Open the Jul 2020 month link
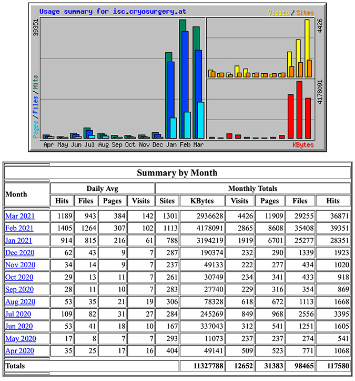Screen dimensions: 355x381 (x=19, y=314)
